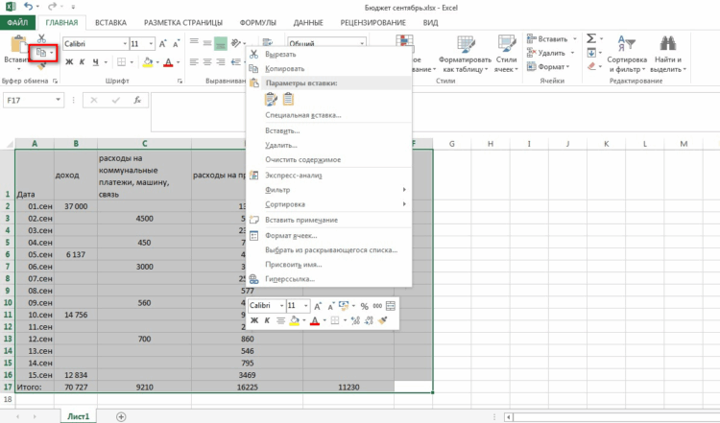Click the Center text icon in ribbon
Viewport: 720px width, 423px height.
click(207, 62)
